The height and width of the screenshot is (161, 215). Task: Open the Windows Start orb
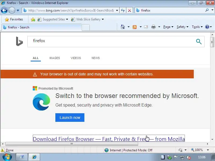click(7, 157)
